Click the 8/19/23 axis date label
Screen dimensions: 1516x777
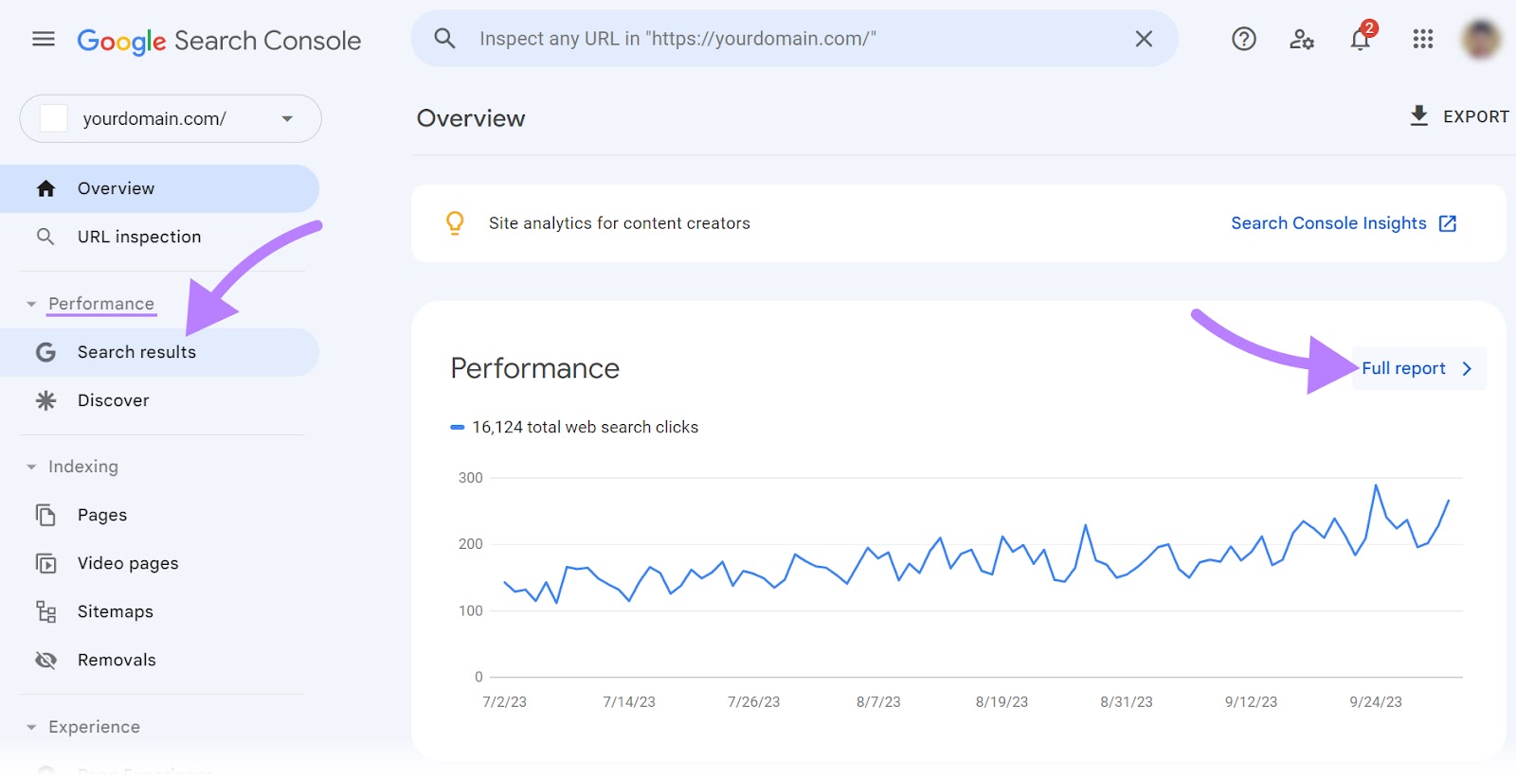1002,702
